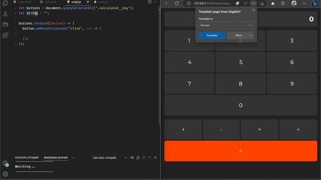Open the browser extension cloud icon
The height and width of the screenshot is (180, 321).
[273, 3]
